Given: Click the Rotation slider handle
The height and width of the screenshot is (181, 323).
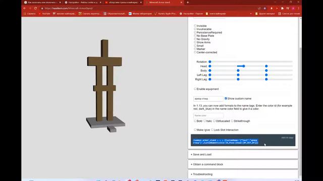Looking at the screenshot, I should click(x=210, y=62).
